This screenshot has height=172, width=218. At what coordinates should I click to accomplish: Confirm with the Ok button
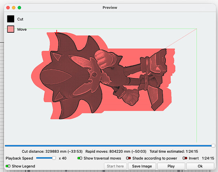coord(200,166)
